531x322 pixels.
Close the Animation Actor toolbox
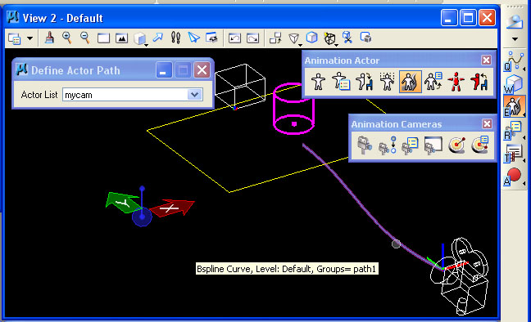click(x=486, y=60)
